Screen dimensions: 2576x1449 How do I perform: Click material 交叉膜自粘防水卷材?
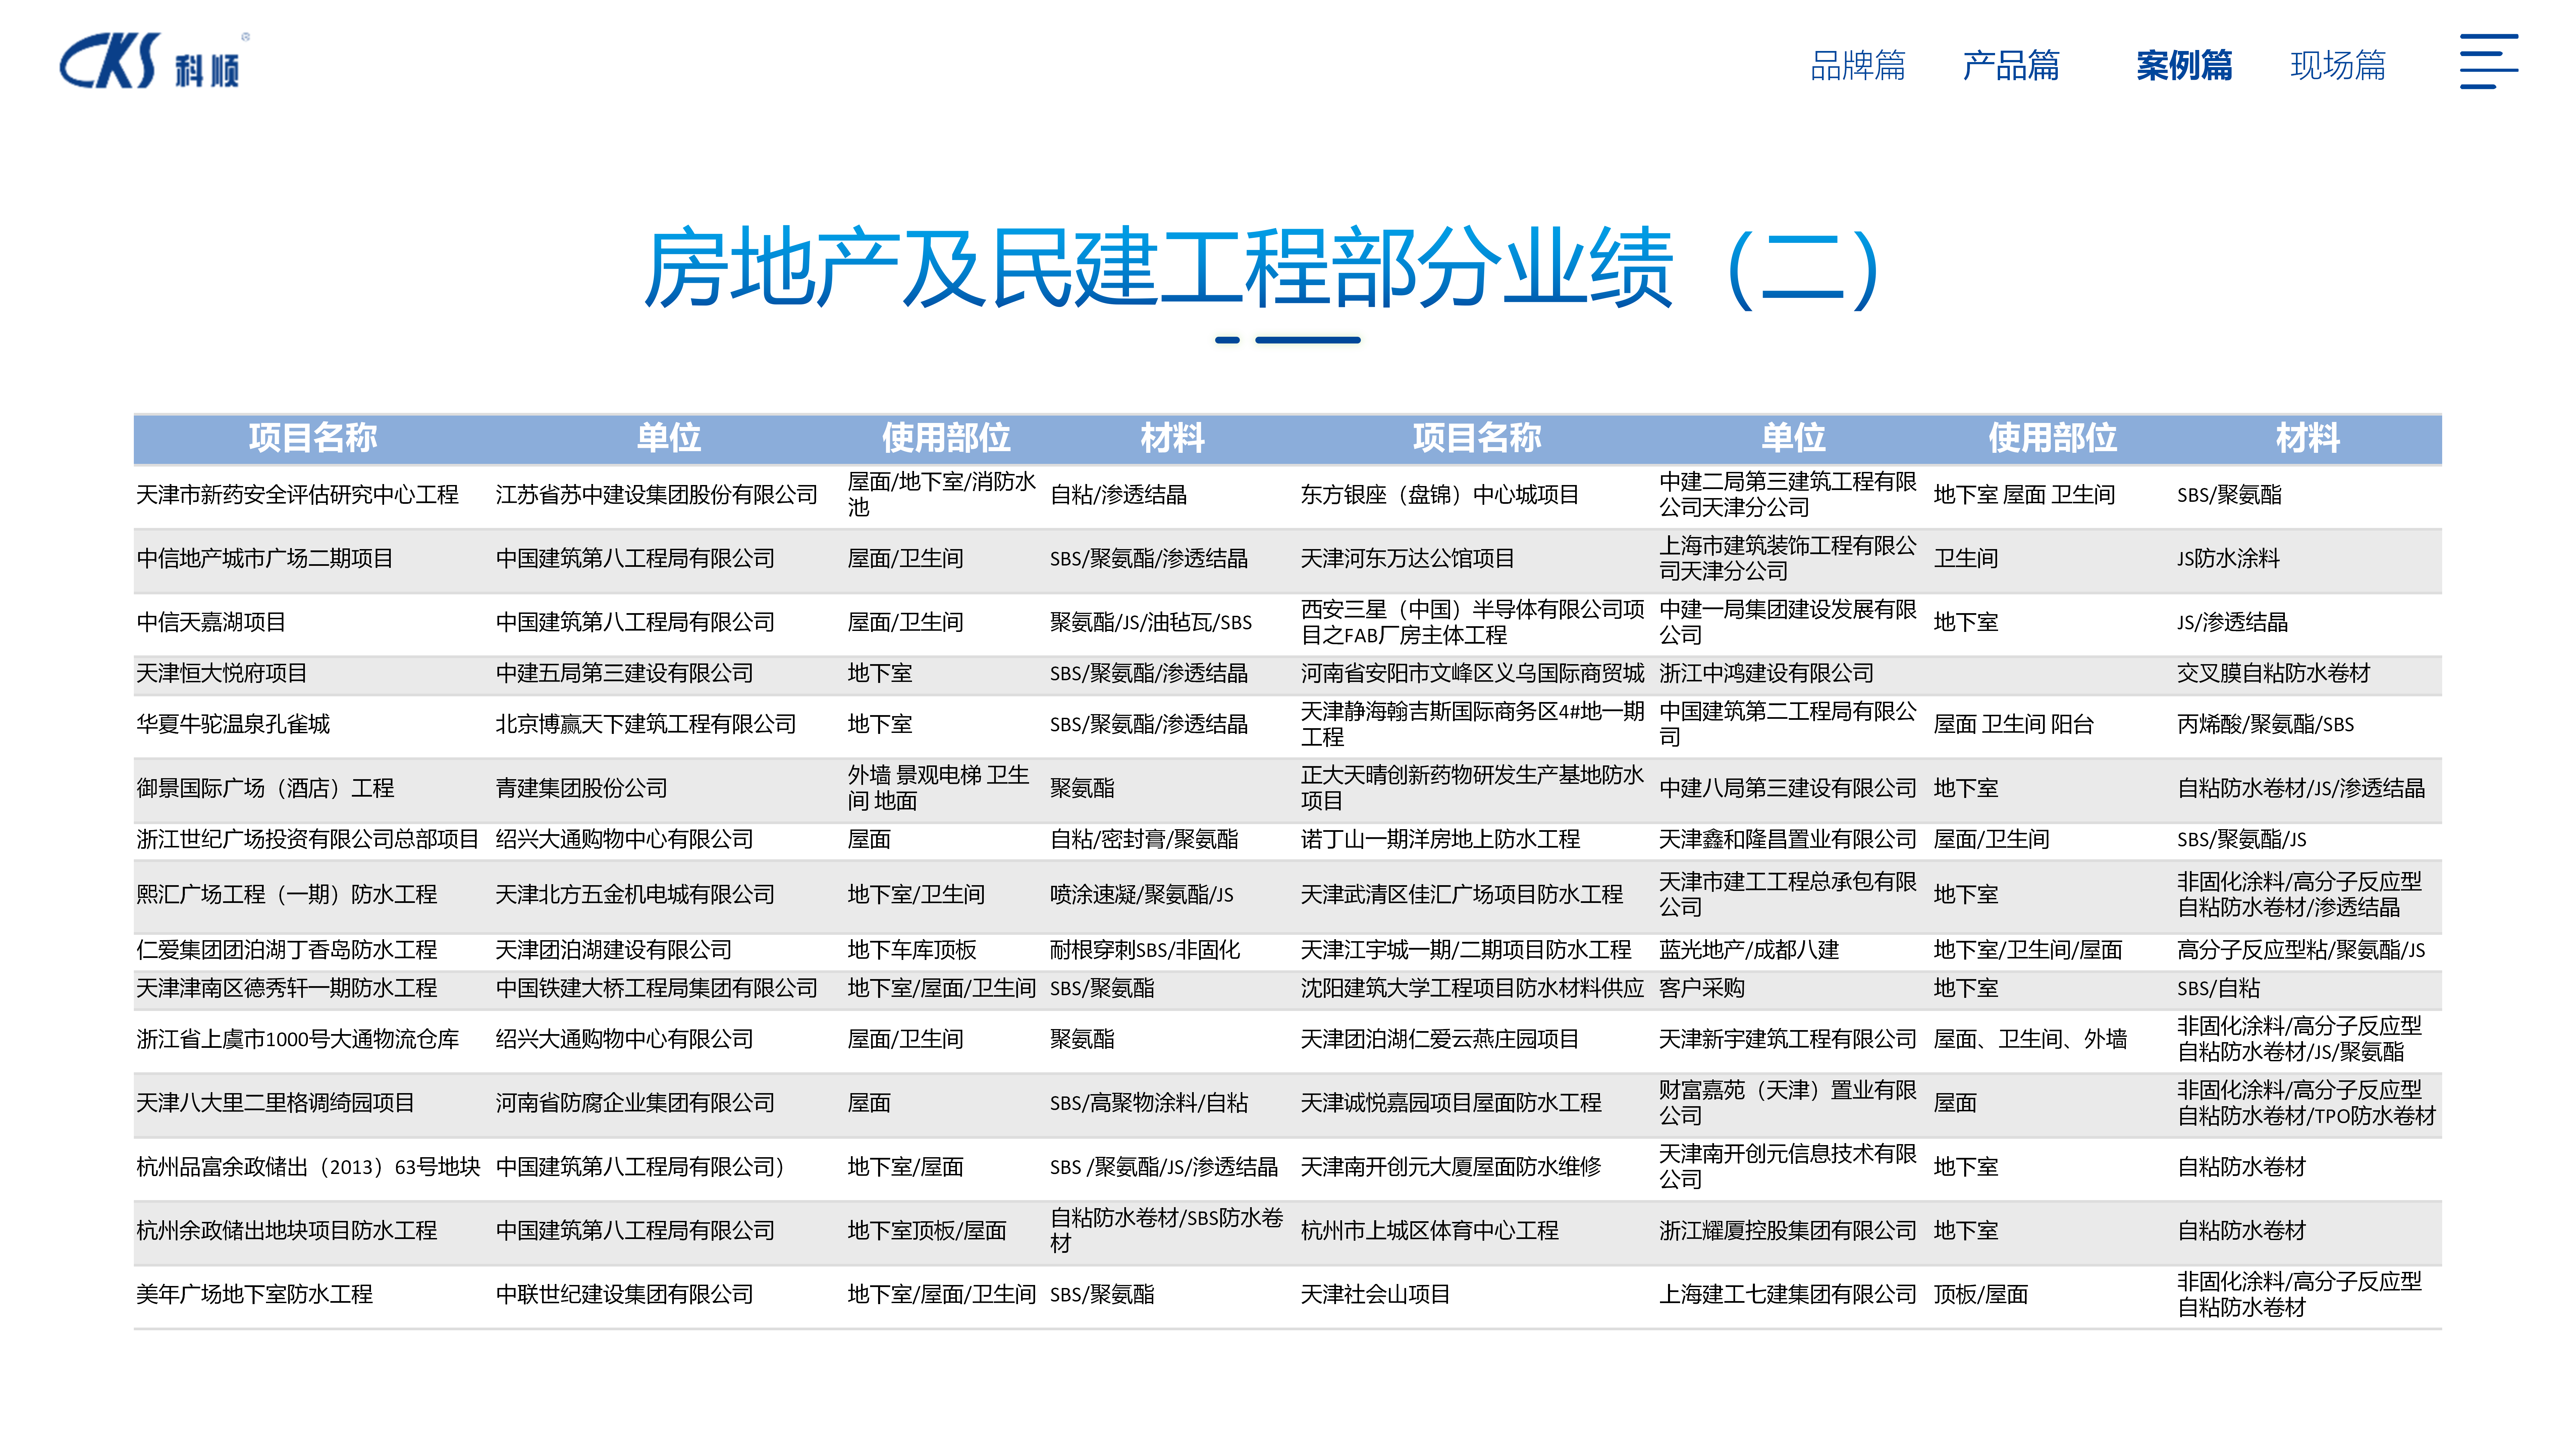2274,674
